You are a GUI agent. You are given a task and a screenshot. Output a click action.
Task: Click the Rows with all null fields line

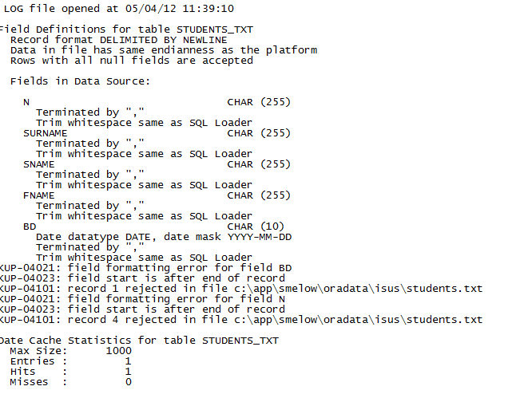coord(119,61)
